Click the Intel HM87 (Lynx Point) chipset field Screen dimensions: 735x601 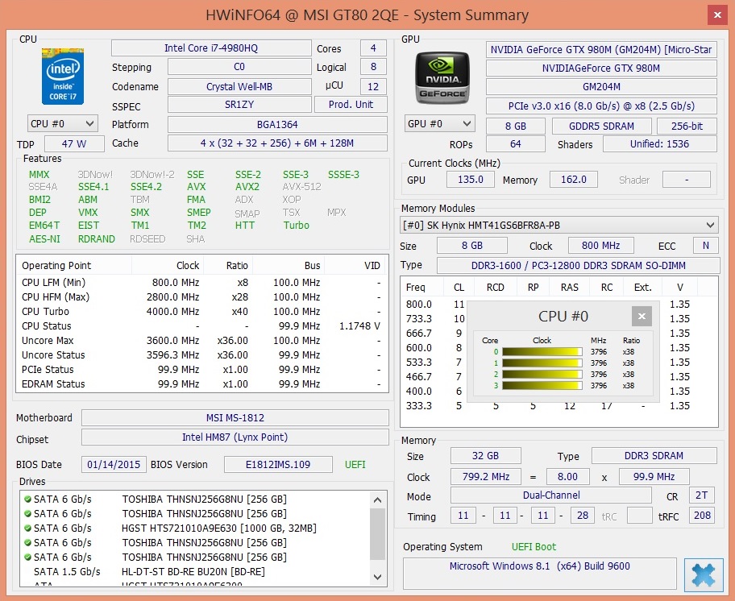coord(235,437)
